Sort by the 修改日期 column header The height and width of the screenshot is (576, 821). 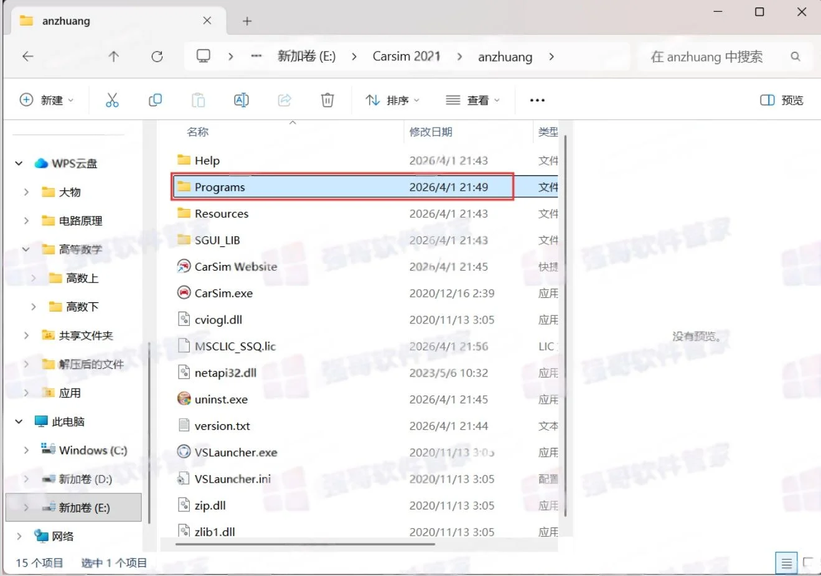tap(431, 132)
